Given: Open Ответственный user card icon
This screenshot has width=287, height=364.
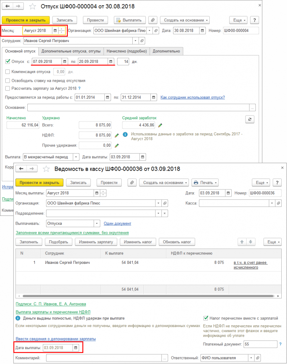Looking at the screenshot, I should coord(258,358).
